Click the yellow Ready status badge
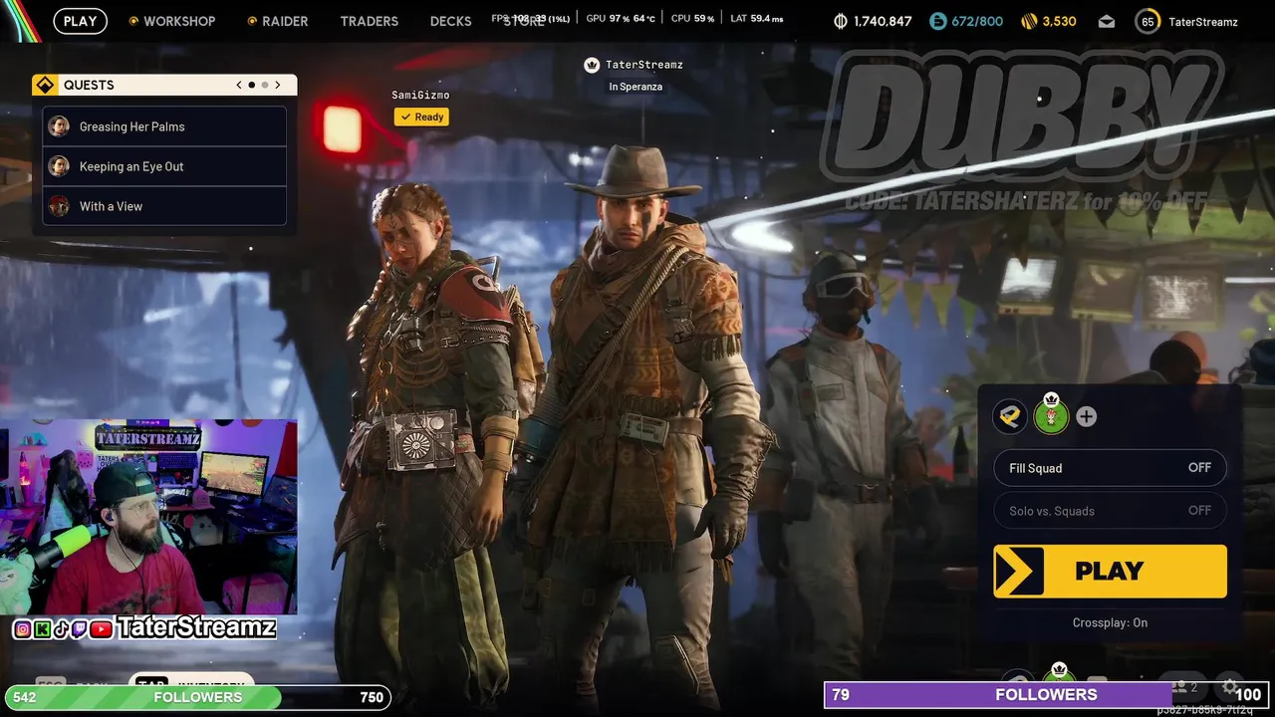Viewport: 1275px width, 717px height. tap(421, 117)
